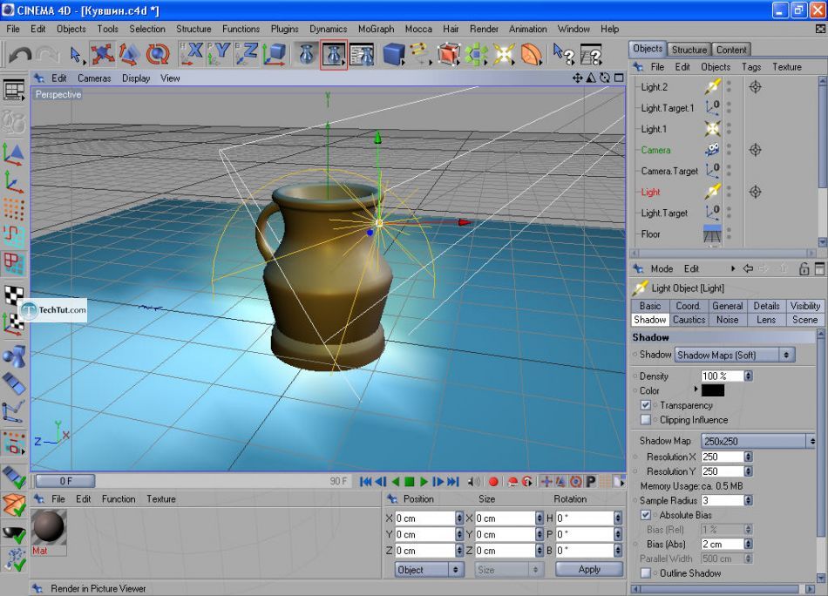Open Object coordinate mode dropdown
This screenshot has width=828, height=596.
coord(429,570)
